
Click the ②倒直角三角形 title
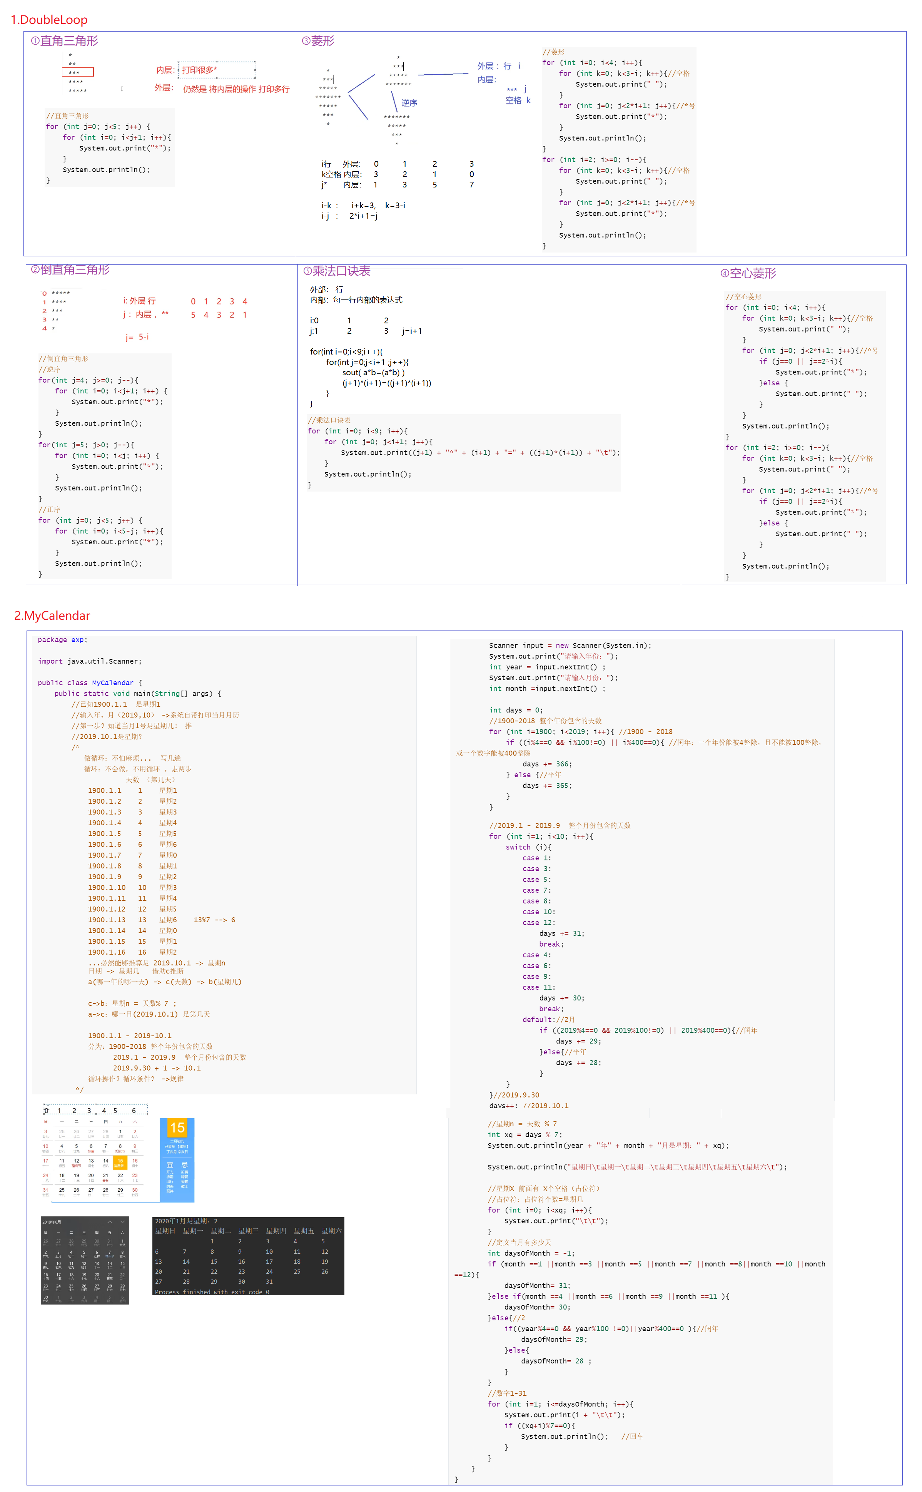(70, 269)
